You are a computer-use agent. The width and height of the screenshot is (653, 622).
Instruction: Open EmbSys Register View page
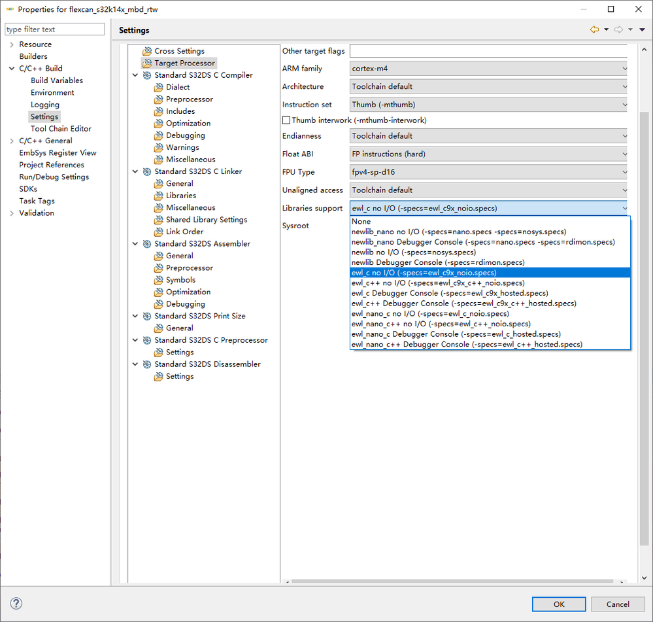pyautogui.click(x=58, y=153)
